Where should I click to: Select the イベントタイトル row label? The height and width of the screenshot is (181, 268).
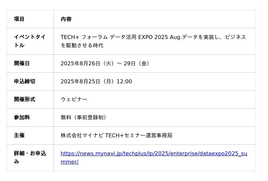point(30,41)
